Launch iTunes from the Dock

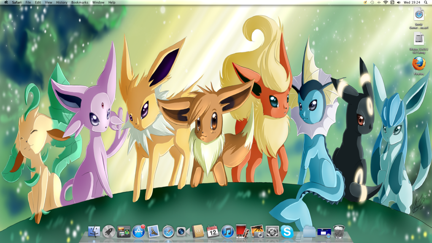(x=227, y=232)
